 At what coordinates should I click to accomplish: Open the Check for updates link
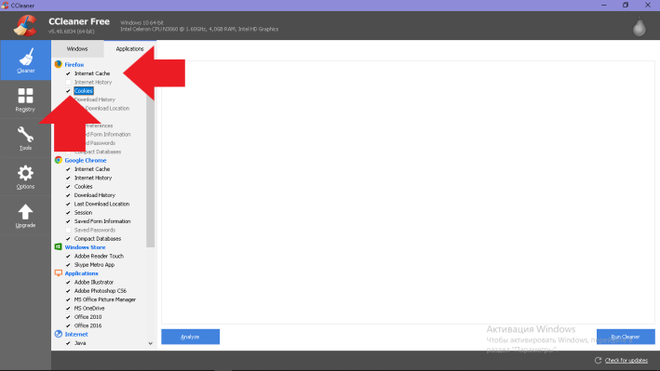626,361
